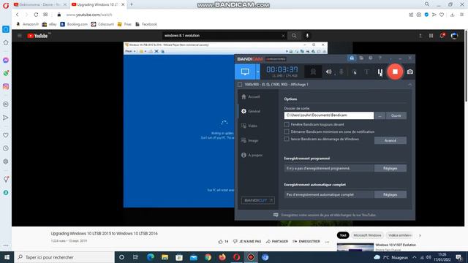468x263 pixels.
Task: Check the 1600x900 Affichage 1 checkbox
Action: pos(240,85)
